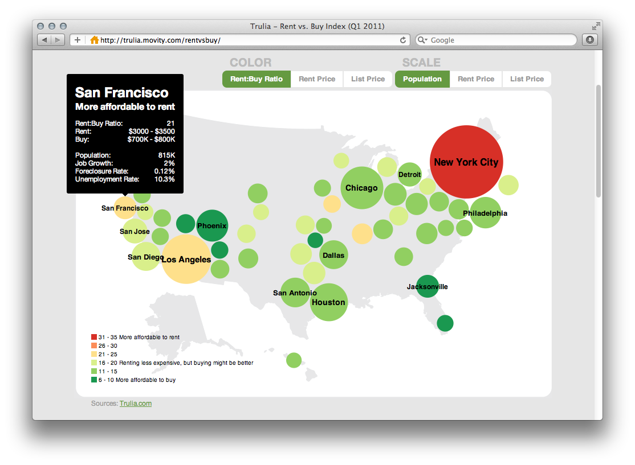Select Rent Price as the COLOR option
The height and width of the screenshot is (465, 635).
point(317,79)
